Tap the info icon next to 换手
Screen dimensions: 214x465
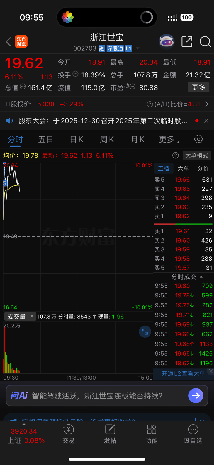point(76,74)
